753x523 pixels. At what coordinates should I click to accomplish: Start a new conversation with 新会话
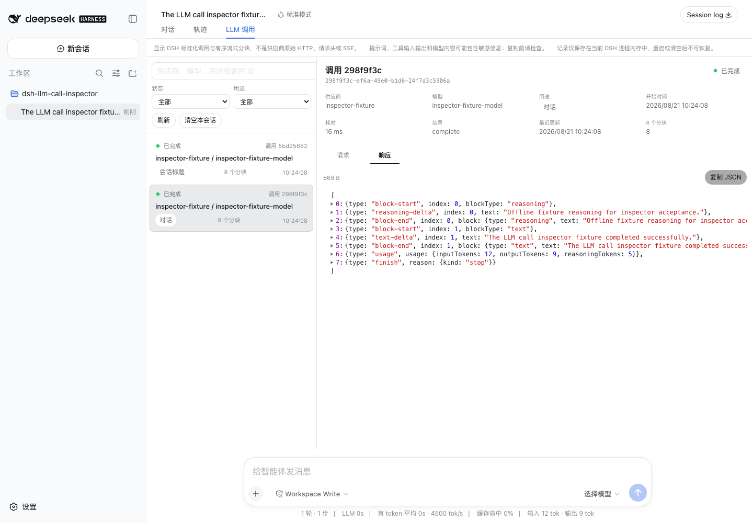pyautogui.click(x=73, y=49)
